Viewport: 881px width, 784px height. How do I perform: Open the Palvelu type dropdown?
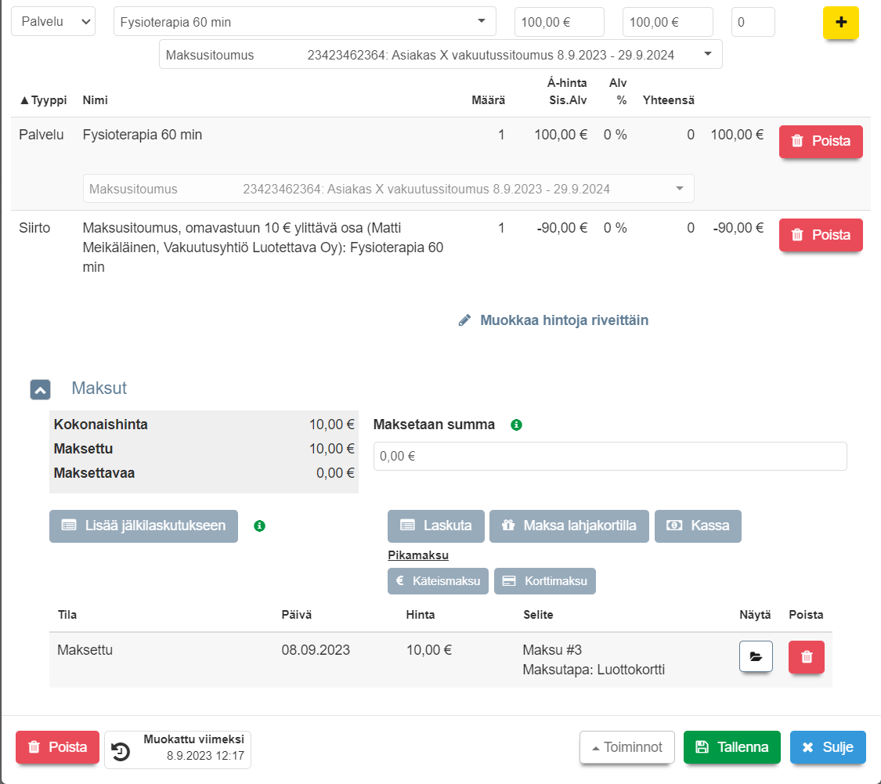[x=53, y=22]
